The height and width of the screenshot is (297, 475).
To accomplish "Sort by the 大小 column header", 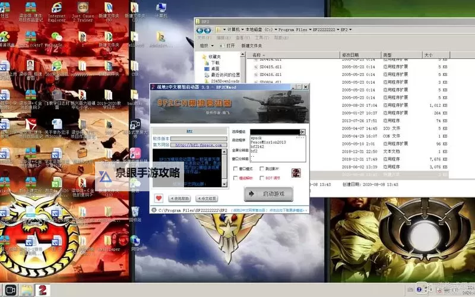I will 436,55.
